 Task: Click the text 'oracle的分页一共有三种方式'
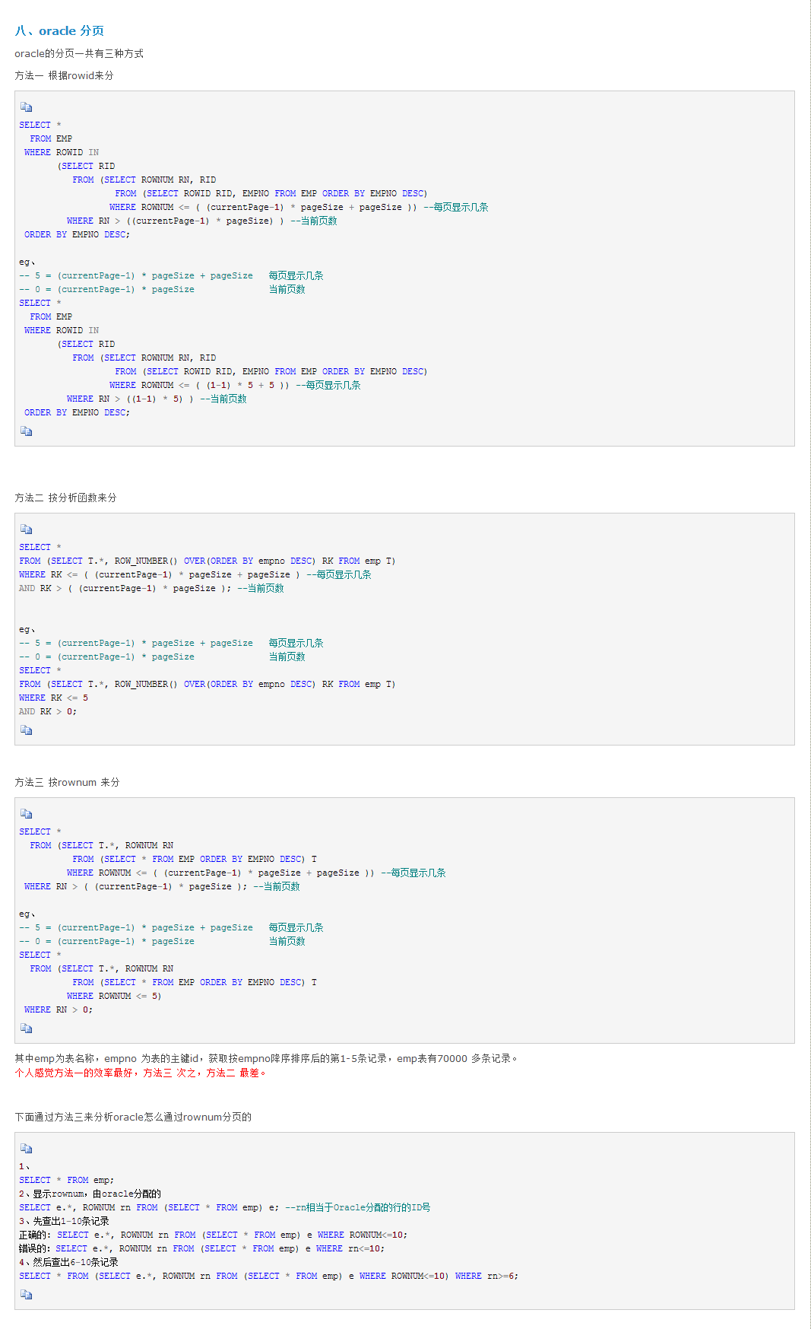(x=79, y=53)
